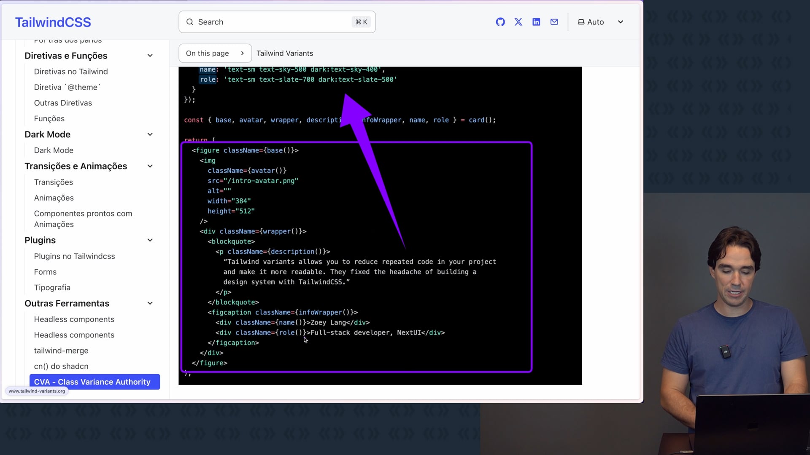Open the Auto theme dropdown
The width and height of the screenshot is (810, 455).
(601, 22)
